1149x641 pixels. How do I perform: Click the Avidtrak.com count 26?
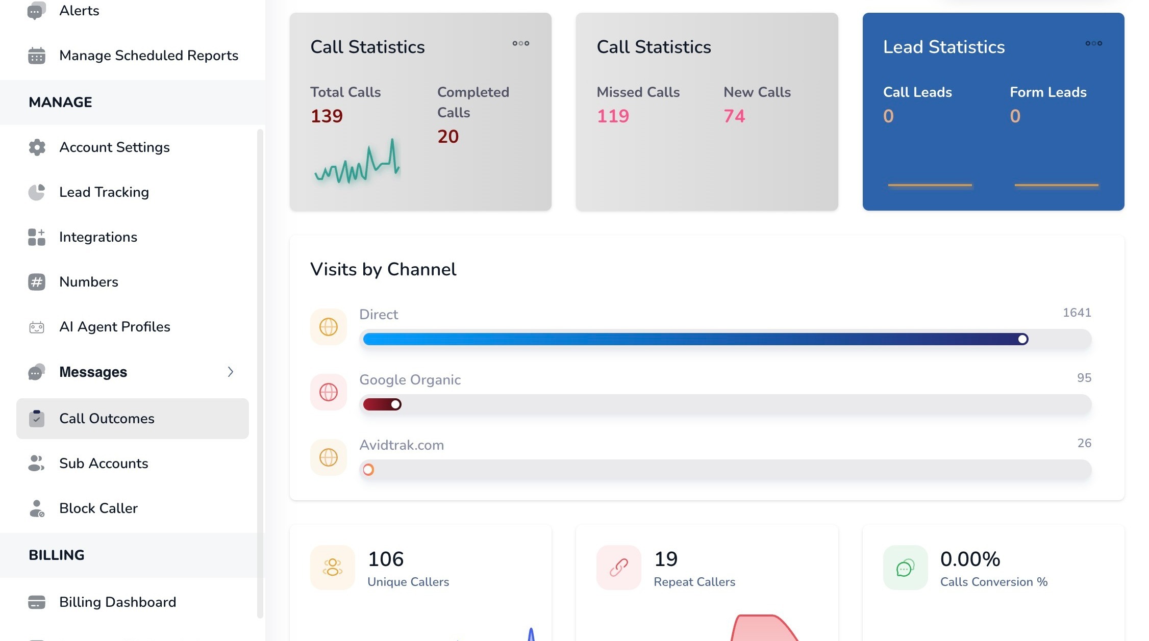(1084, 443)
